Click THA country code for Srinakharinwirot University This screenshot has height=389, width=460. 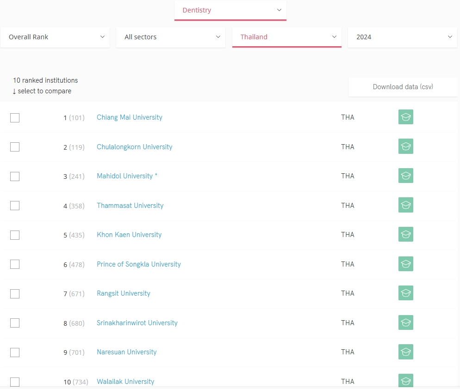pyautogui.click(x=348, y=323)
